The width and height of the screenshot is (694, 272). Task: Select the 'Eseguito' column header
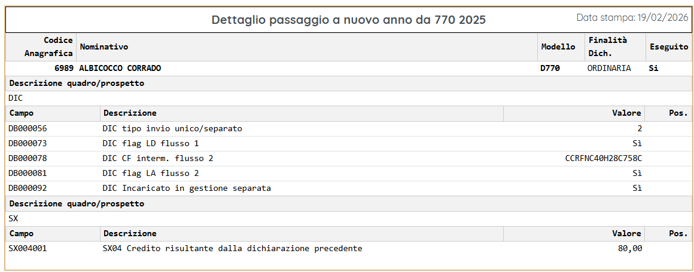[668, 47]
